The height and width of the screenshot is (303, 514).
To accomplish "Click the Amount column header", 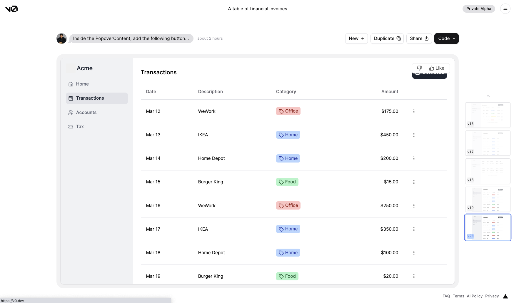I will pos(390,92).
